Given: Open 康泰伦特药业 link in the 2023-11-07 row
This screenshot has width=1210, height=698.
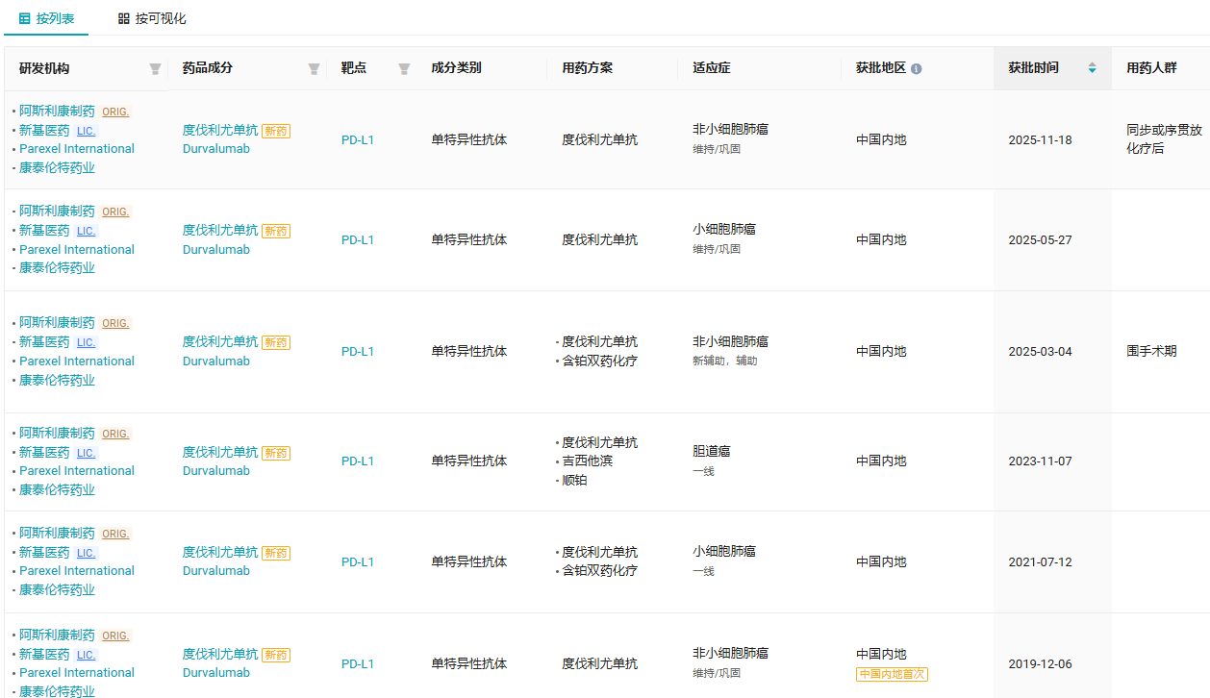Looking at the screenshot, I should (57, 489).
